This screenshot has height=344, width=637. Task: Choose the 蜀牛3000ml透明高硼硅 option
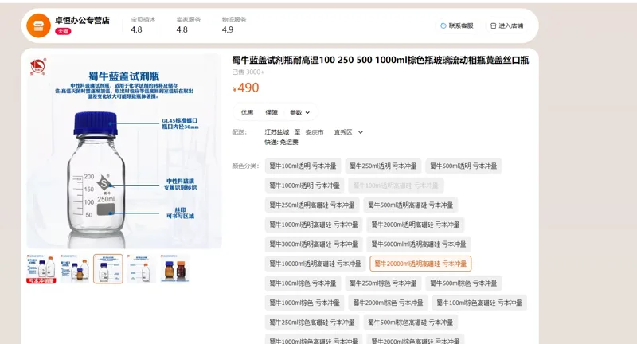(314, 244)
